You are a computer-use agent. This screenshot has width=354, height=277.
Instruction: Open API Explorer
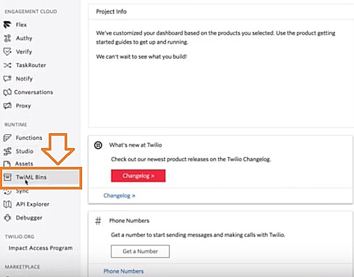point(32,204)
